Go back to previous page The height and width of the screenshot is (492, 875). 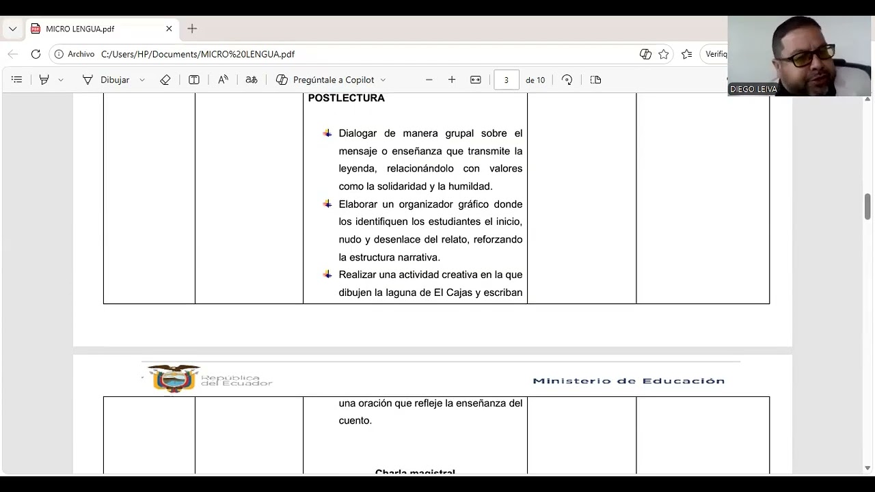click(12, 54)
